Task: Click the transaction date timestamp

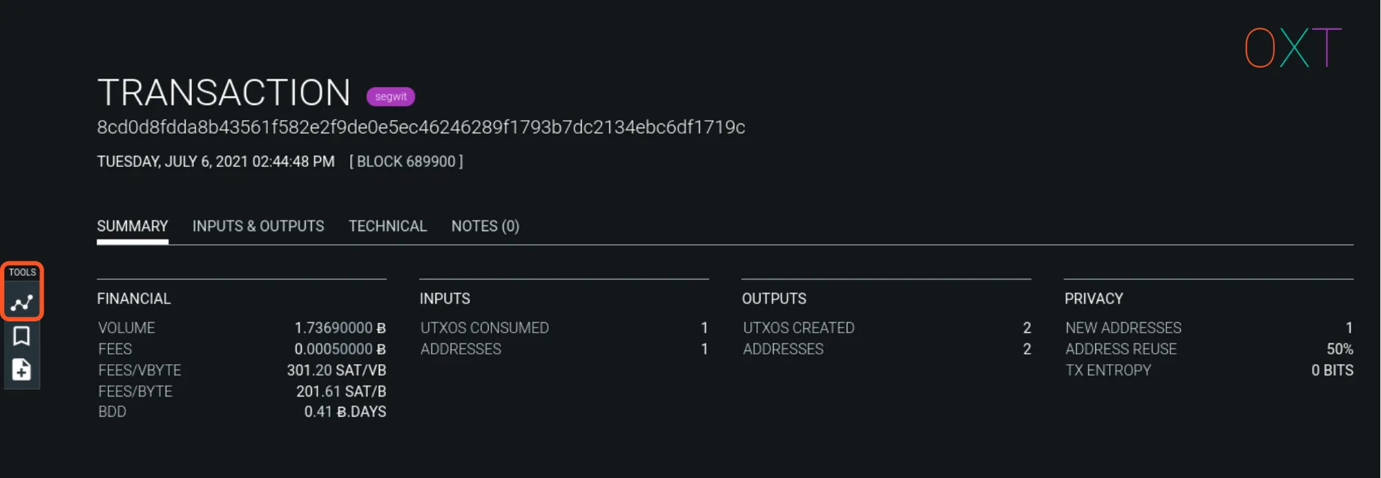Action: point(215,161)
